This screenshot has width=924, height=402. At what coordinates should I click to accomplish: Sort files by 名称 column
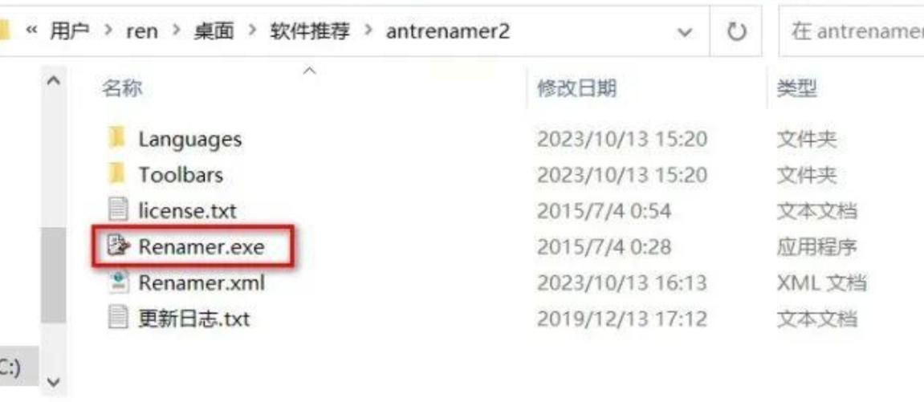pyautogui.click(x=121, y=89)
